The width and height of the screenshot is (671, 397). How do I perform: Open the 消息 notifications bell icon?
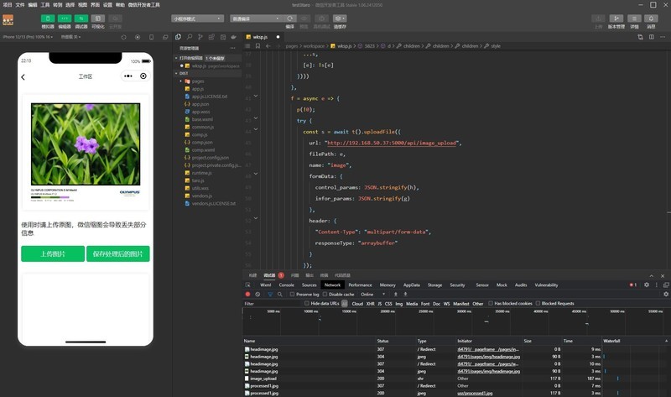(651, 18)
